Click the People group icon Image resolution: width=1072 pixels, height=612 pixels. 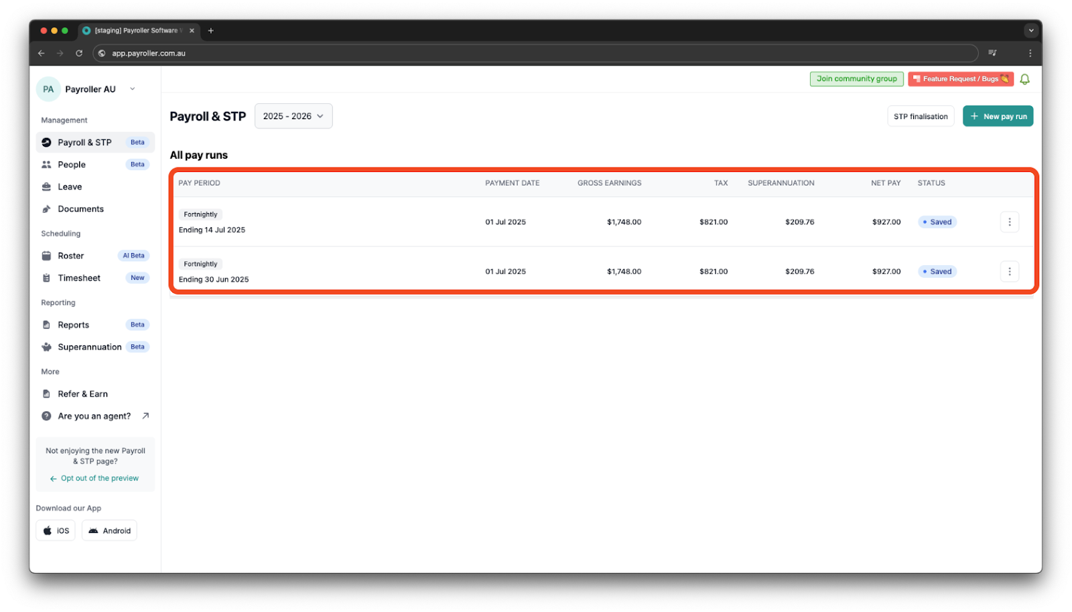click(46, 164)
